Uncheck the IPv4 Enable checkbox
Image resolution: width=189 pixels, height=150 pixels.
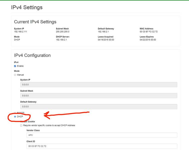[x=15, y=66]
